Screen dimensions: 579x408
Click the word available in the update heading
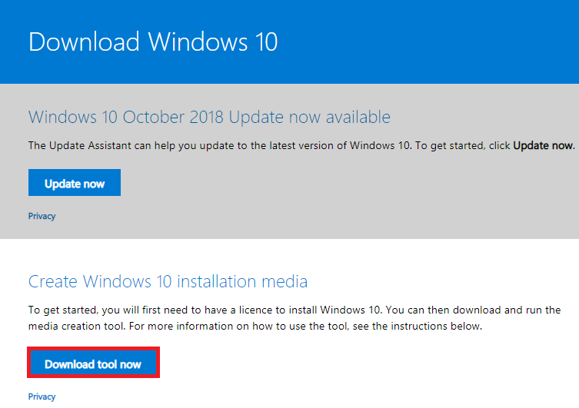pos(358,118)
